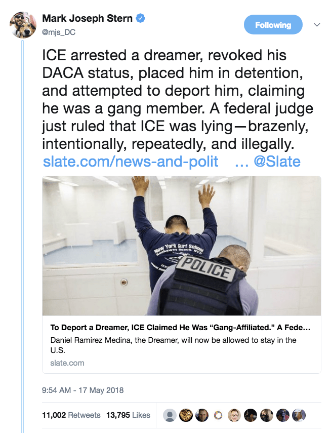This screenshot has height=433, width=332.
Task: Click the slate.com domain under the card
Action: 67,363
